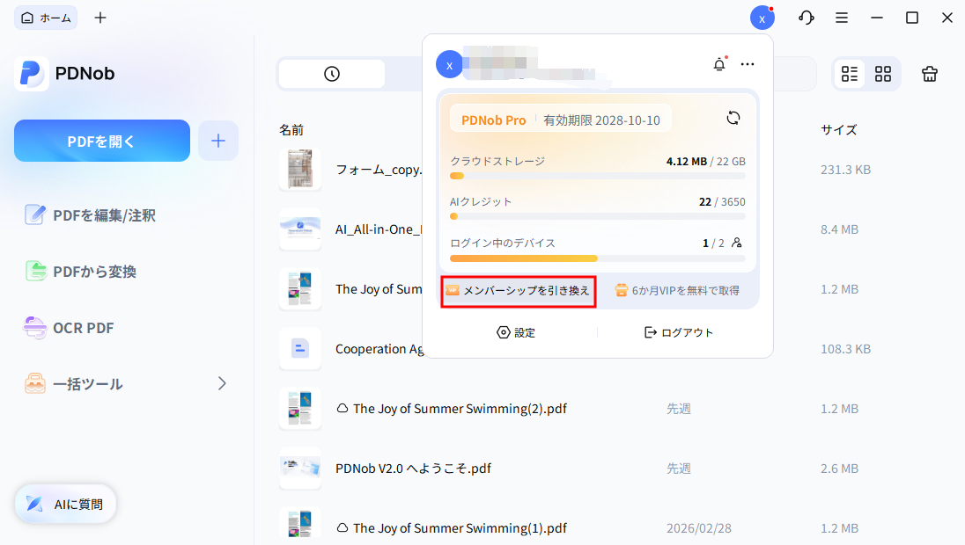Switch to grid view
Screen dimensions: 965x545
click(882, 74)
